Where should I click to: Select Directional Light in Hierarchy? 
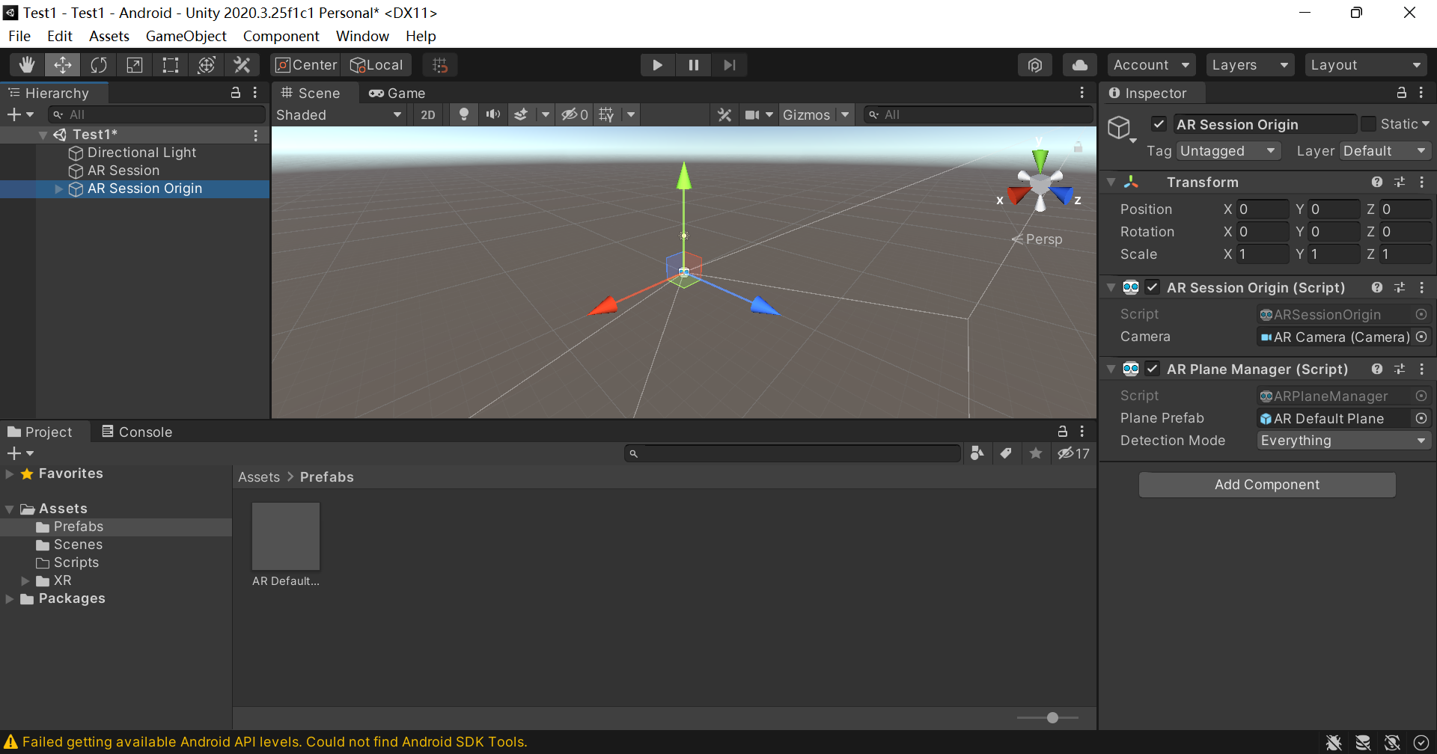pos(141,153)
